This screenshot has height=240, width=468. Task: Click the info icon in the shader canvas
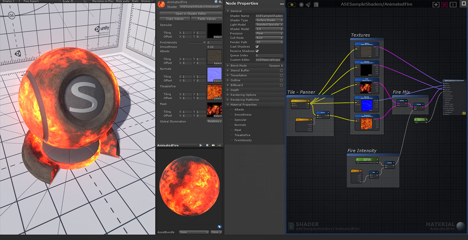(x=453, y=4)
